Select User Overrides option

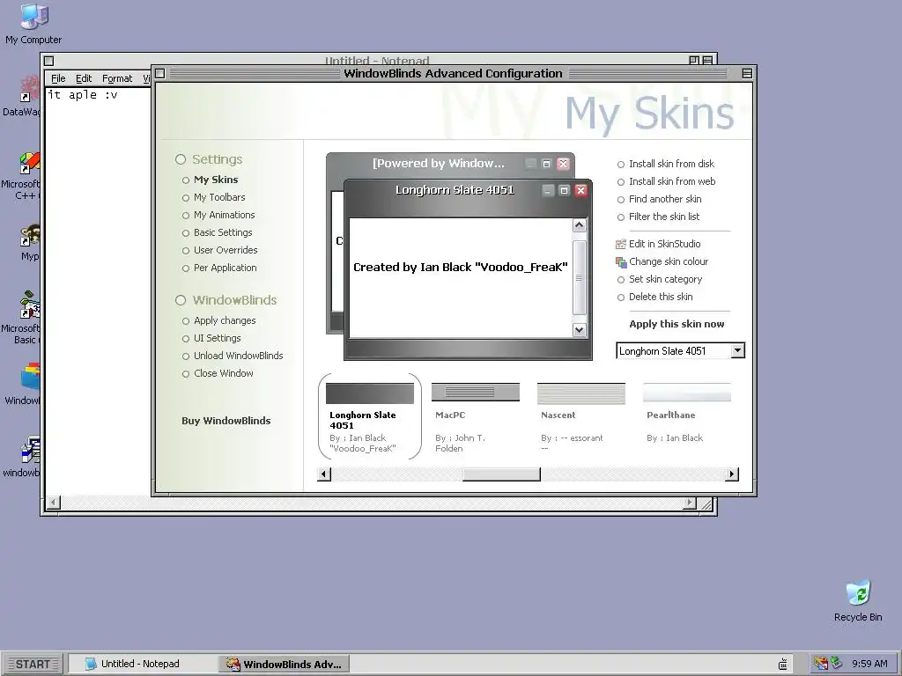[219, 251]
